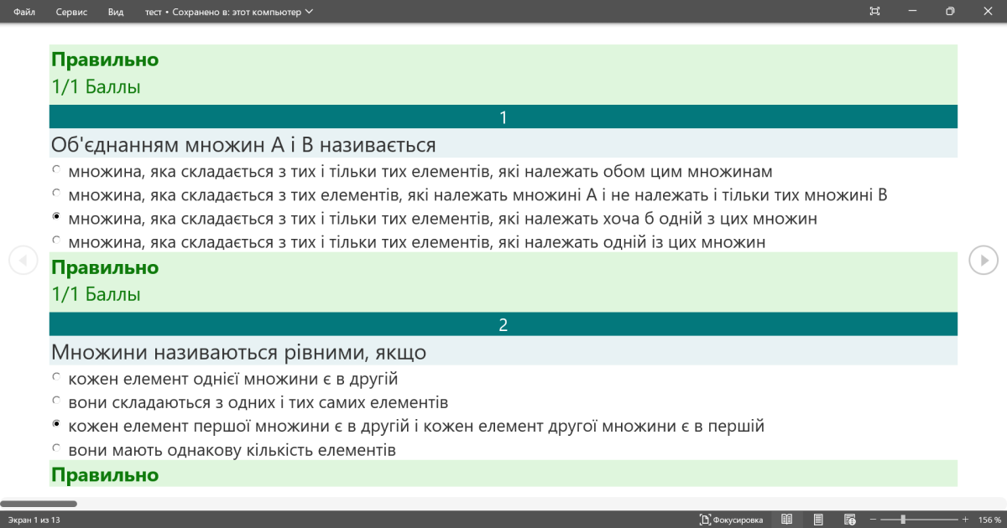Viewport: 1007px width, 528px height.
Task: Select 'вони мають однакову кількість елементів'
Action: click(x=56, y=448)
